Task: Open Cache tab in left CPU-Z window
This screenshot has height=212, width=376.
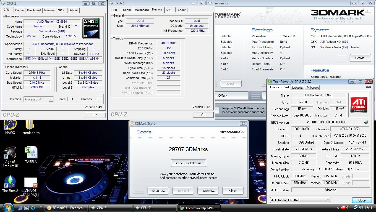Action: tap(19, 10)
